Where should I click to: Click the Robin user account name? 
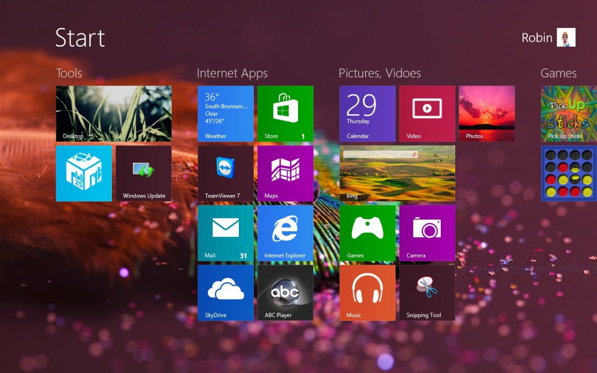tap(537, 38)
